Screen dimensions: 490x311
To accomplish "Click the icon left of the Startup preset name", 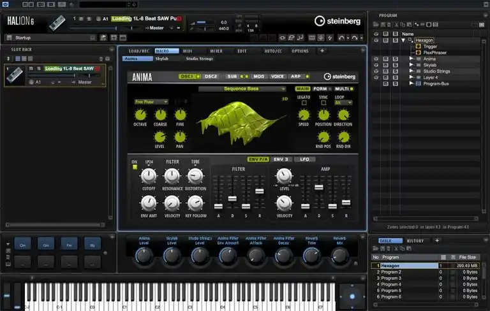I will [9, 38].
